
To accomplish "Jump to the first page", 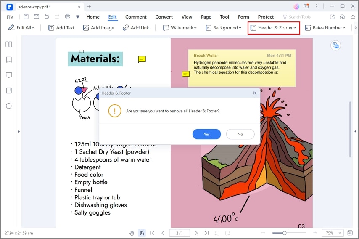I will pyautogui.click(x=152, y=233).
